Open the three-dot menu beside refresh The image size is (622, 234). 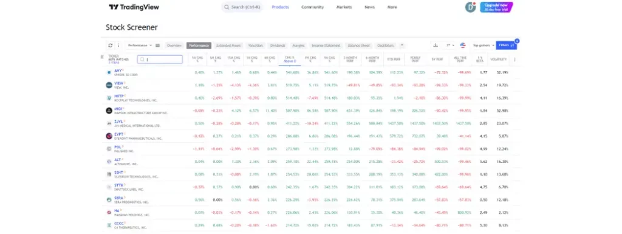118,45
